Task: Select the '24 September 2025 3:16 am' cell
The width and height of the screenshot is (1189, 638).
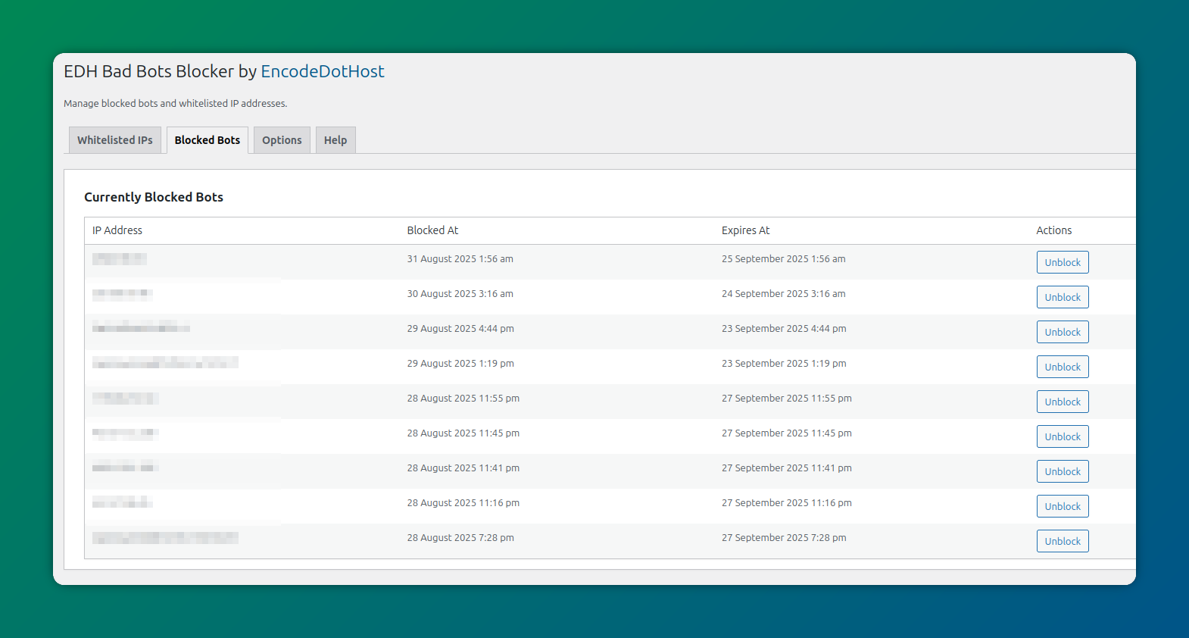Action: tap(784, 294)
